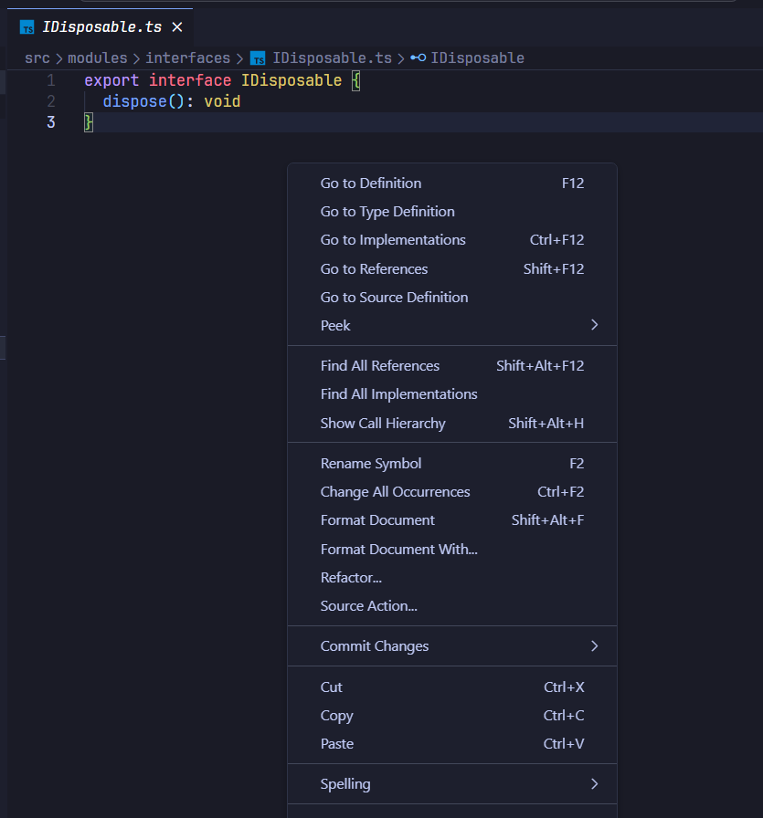Click the 'export' keyword in code
Viewport: 763px width, 818px height.
111,80
